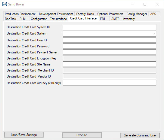Maximize the Sand Boxer window
The width and height of the screenshot is (164, 140).
click(145, 4)
